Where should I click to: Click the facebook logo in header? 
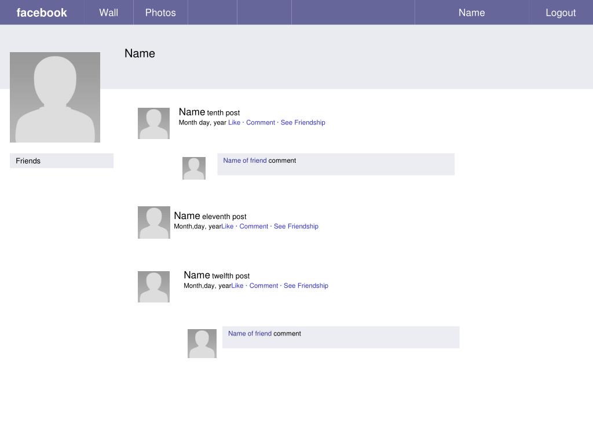(42, 13)
